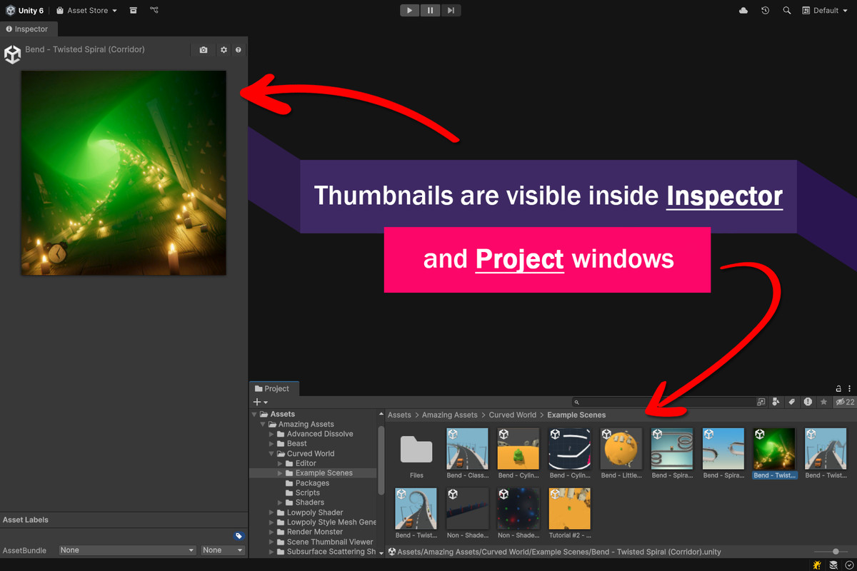The image size is (857, 571).
Task: Collapse the Curved World folder arrow
Action: [271, 453]
